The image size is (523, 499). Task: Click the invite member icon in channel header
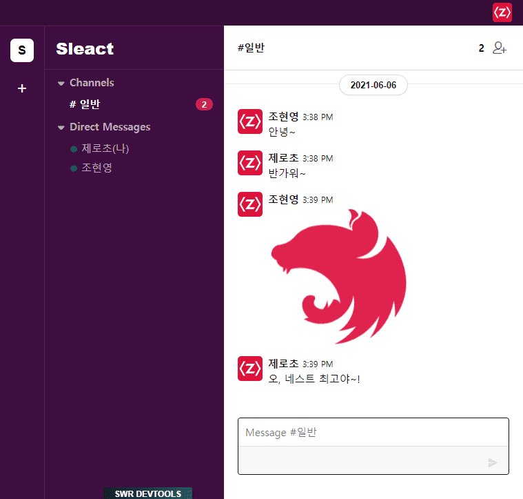coord(500,48)
